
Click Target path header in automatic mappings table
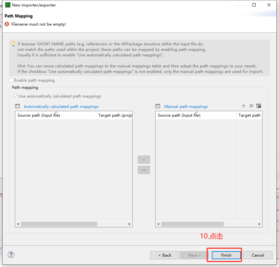[x=114, y=115]
